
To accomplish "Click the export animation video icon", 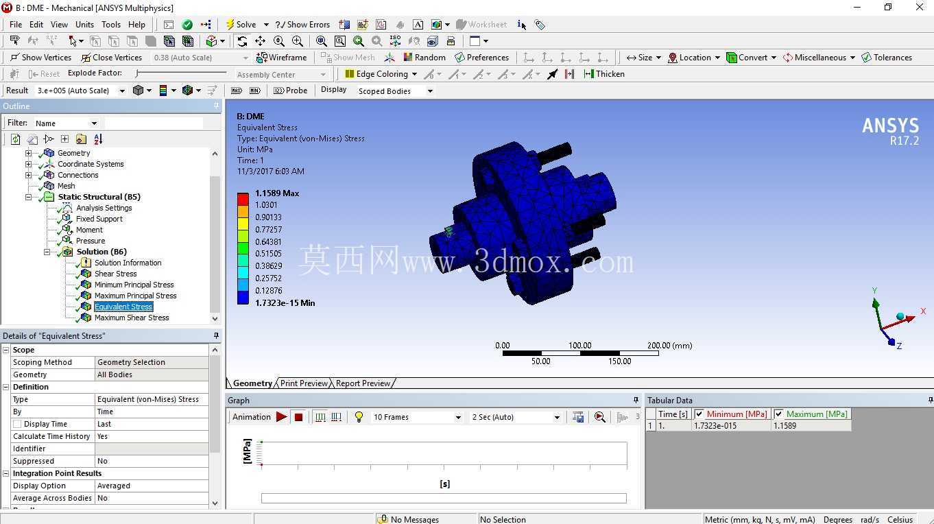I will pos(578,417).
